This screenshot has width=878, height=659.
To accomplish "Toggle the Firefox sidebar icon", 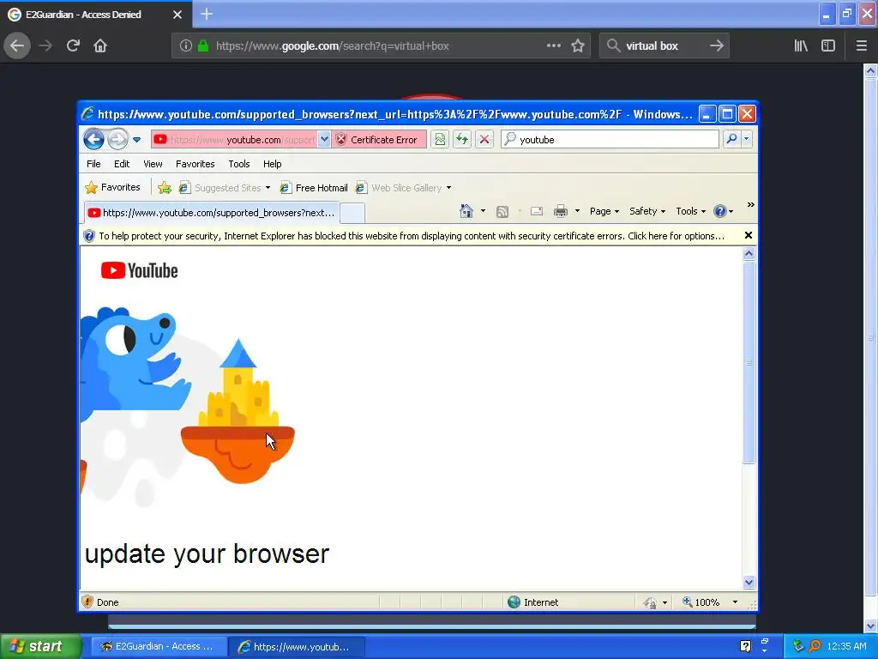I will pyautogui.click(x=828, y=45).
